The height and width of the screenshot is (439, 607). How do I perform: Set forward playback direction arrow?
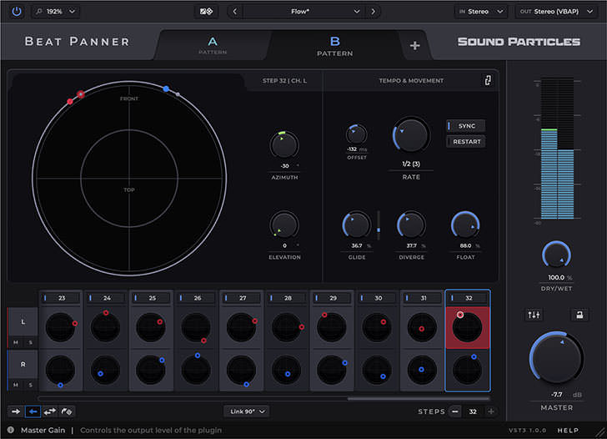point(16,411)
